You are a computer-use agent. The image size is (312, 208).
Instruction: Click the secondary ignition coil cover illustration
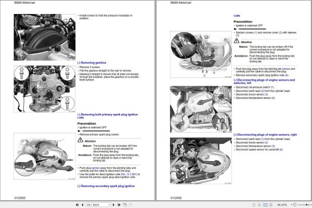201,54
